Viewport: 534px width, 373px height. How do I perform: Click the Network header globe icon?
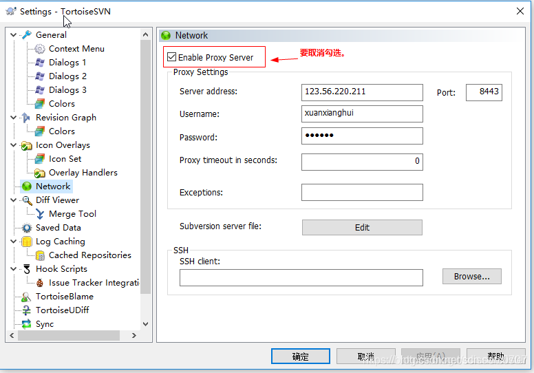point(166,35)
